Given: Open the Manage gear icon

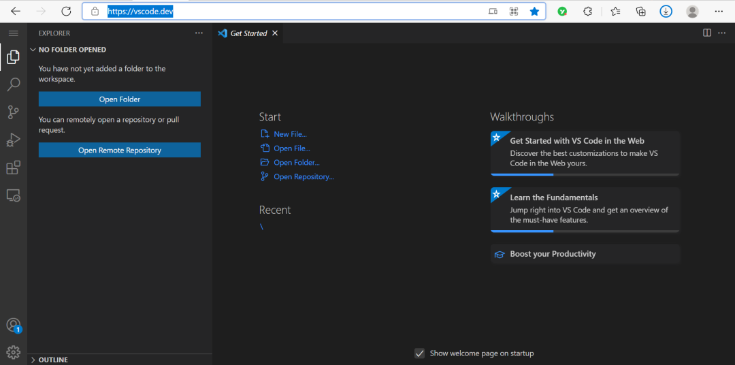Looking at the screenshot, I should coord(13,352).
